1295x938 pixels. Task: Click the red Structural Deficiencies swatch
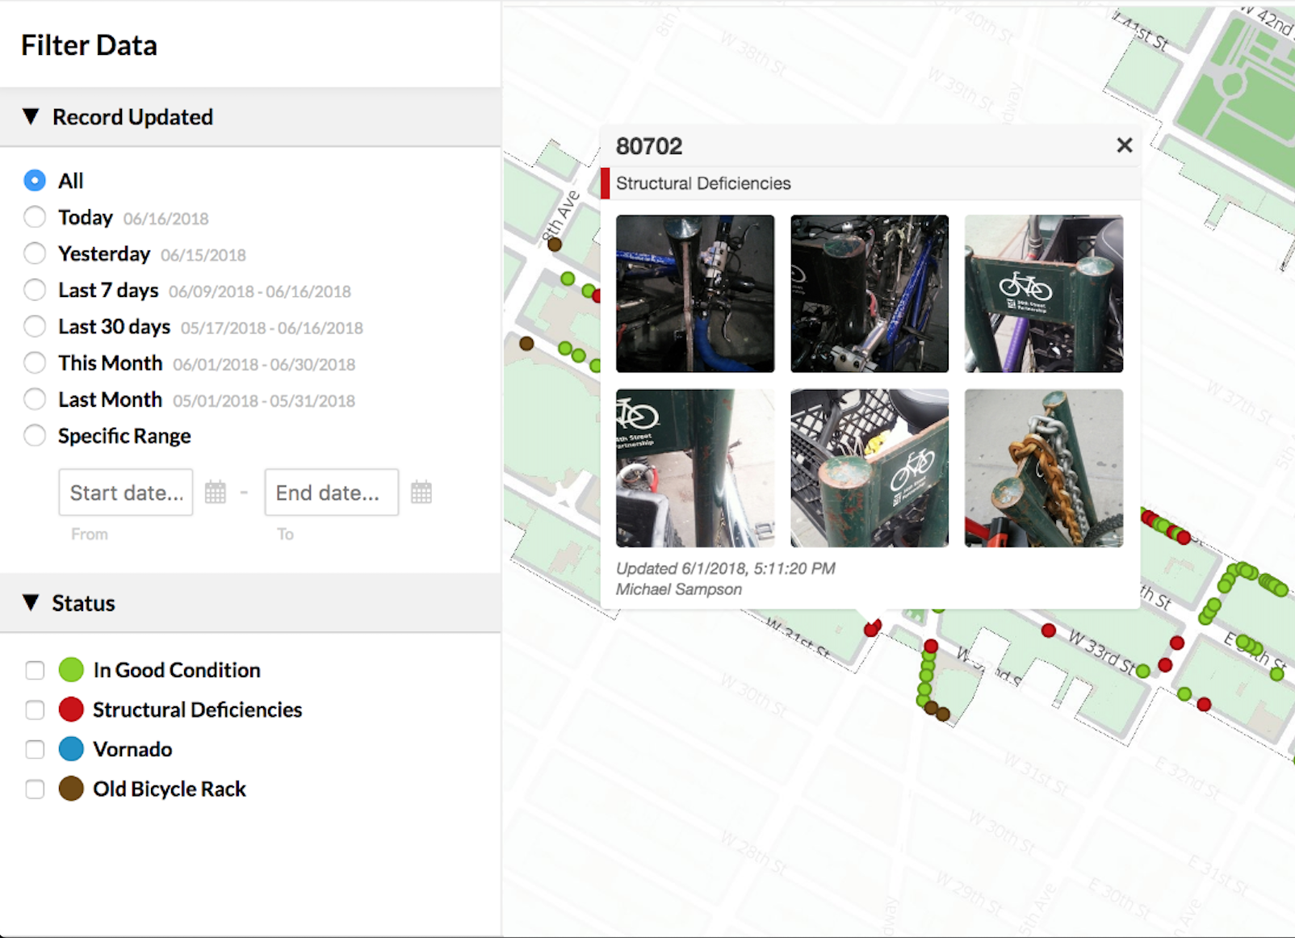coord(71,710)
